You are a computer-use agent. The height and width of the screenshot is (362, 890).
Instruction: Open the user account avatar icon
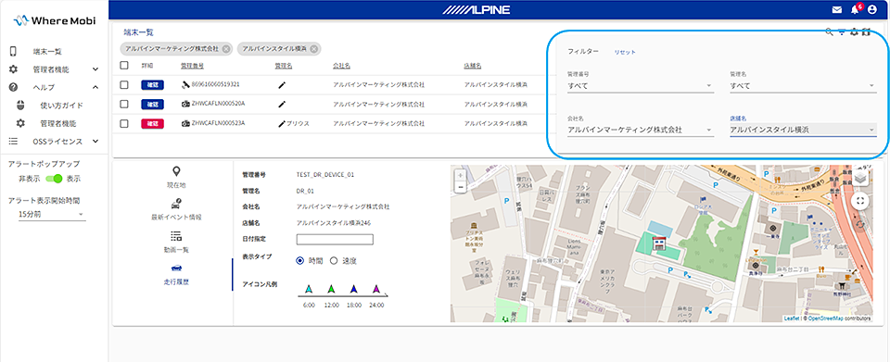(872, 9)
